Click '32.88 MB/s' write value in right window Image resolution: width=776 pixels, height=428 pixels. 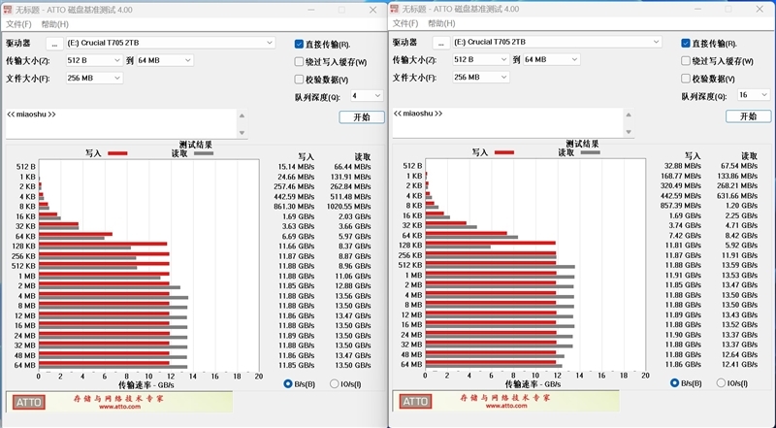pos(683,166)
